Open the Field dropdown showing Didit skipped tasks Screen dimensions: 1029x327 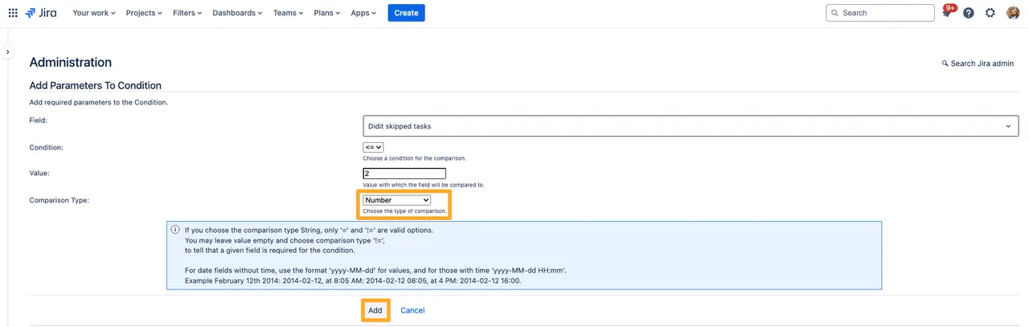690,126
